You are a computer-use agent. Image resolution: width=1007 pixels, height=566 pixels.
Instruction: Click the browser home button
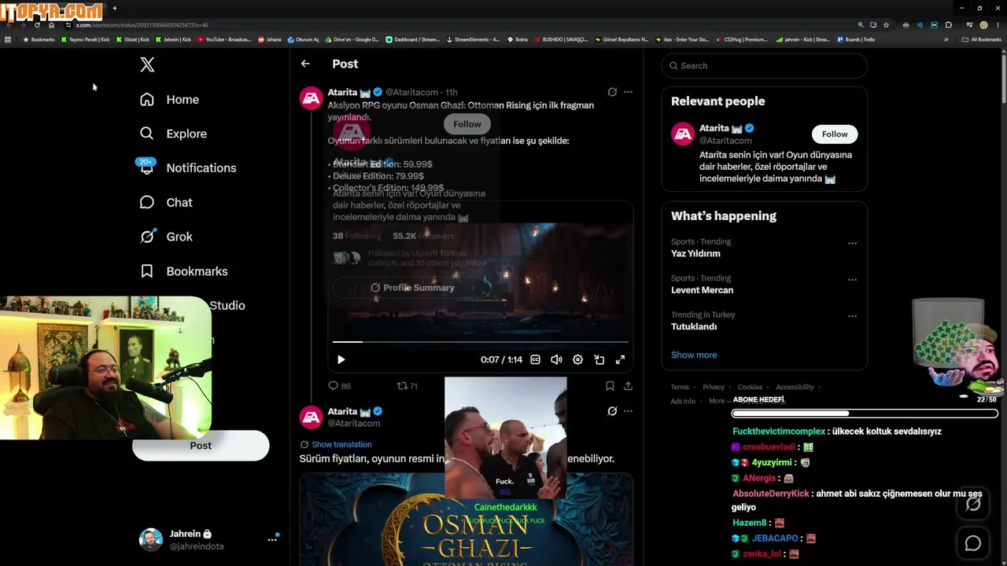point(51,25)
